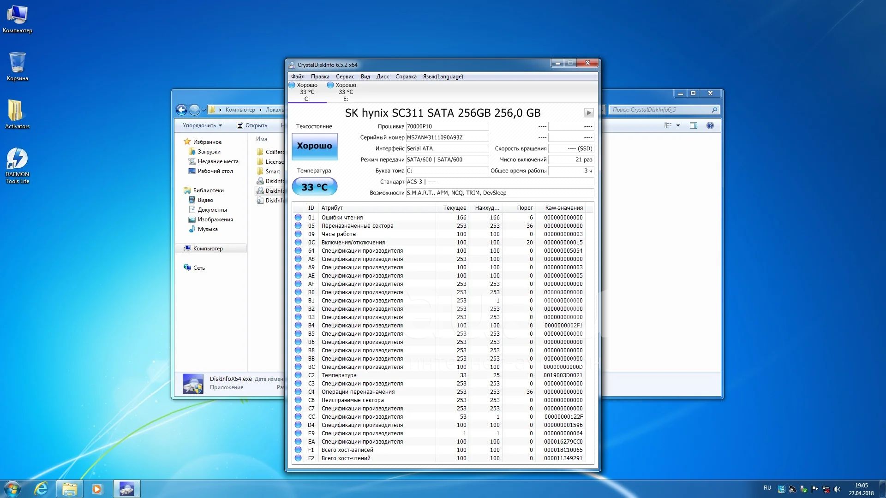
Task: Select disk C: tab with Хорошо status
Action: click(x=306, y=92)
